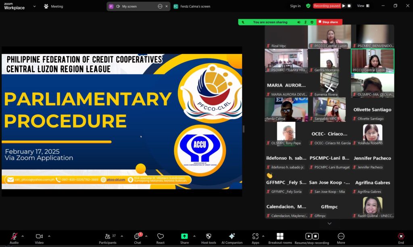Open the Chat panel
413x247 pixels.
(x=138, y=238)
